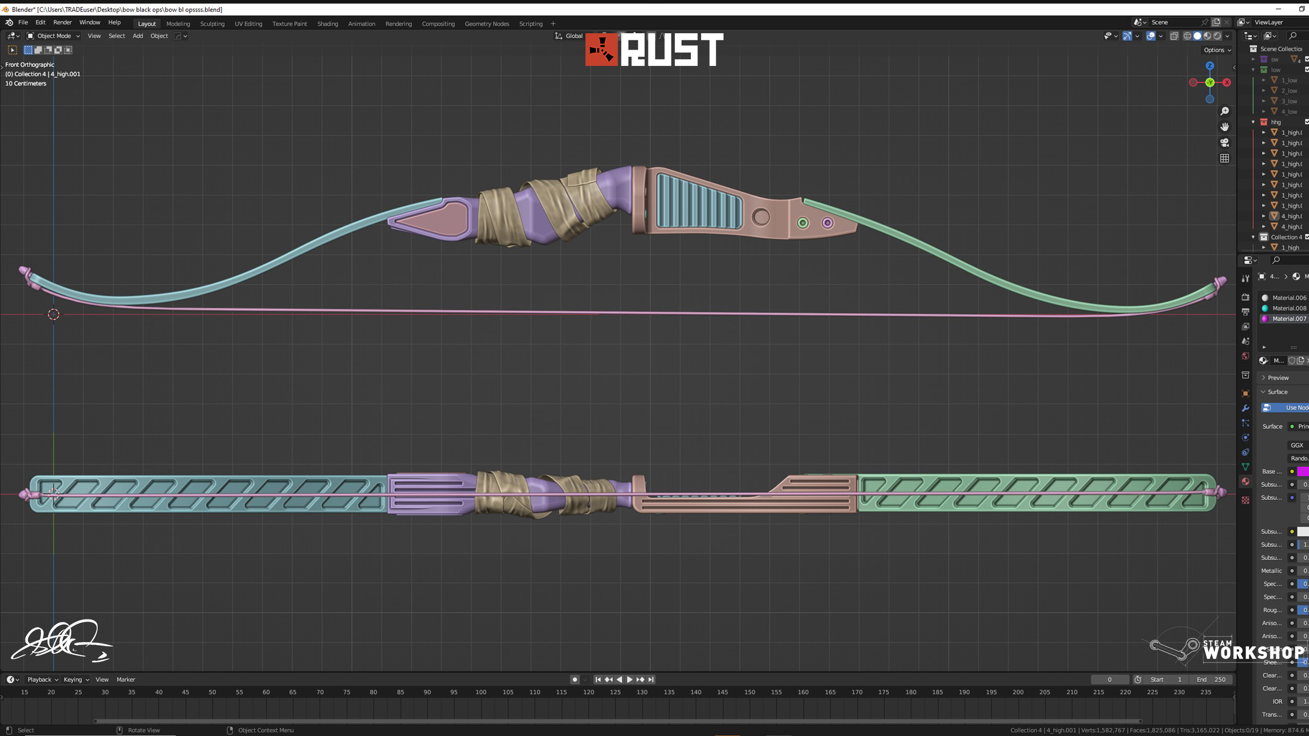Switch to Rendered viewport shading

1217,36
